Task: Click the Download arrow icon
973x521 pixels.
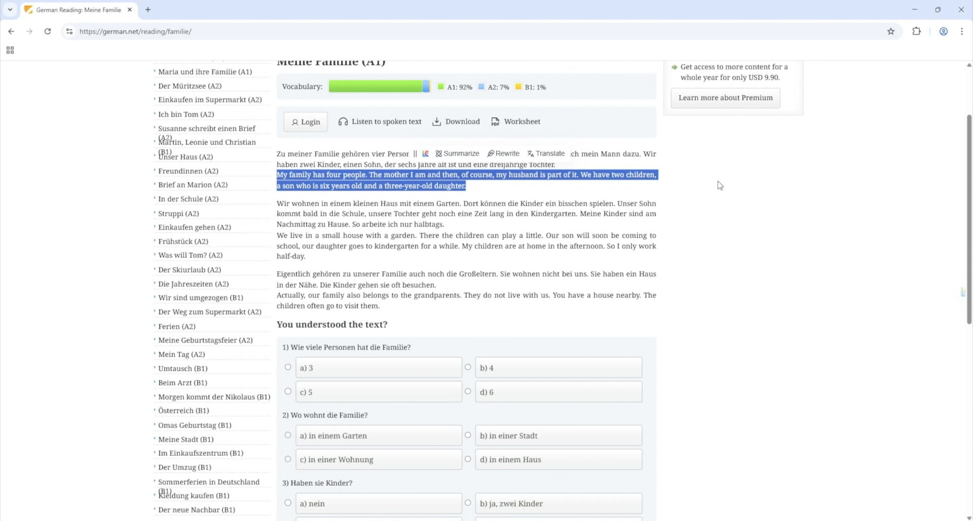Action: click(x=436, y=122)
